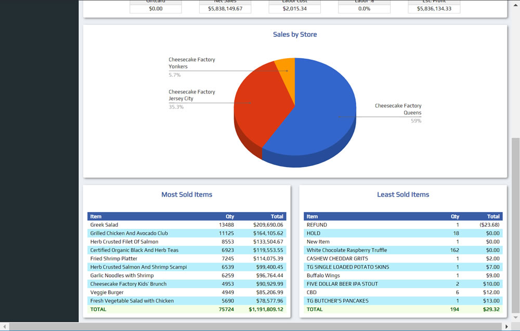Select Grilled Chicken And Avocado Club row
The height and width of the screenshot is (331, 520).
pos(187,233)
